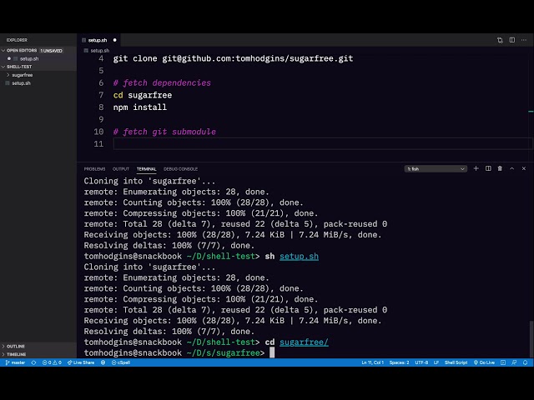Viewport: 534px width, 400px height.
Task: Click setup.sh breadcrumb above the editor
Action: click(99, 50)
